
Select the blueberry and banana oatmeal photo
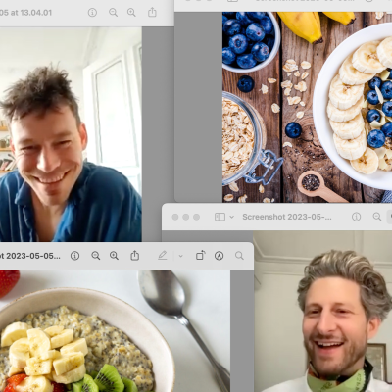(307, 107)
